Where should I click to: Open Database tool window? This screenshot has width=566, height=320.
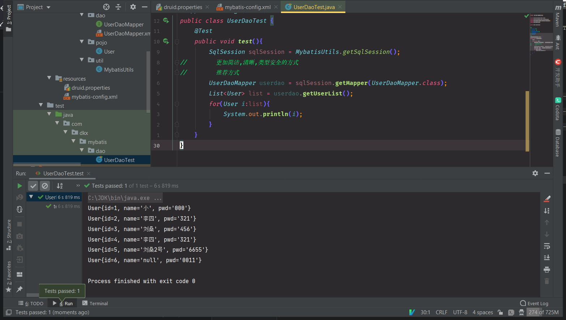[558, 143]
